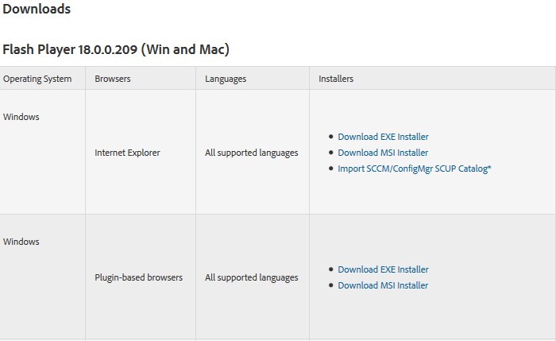Click the Flash Player 18.0.0.209 heading

coord(116,49)
